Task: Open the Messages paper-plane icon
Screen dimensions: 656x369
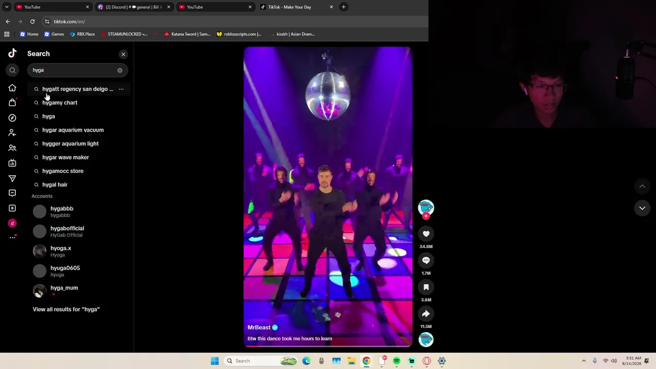Action: (x=12, y=178)
